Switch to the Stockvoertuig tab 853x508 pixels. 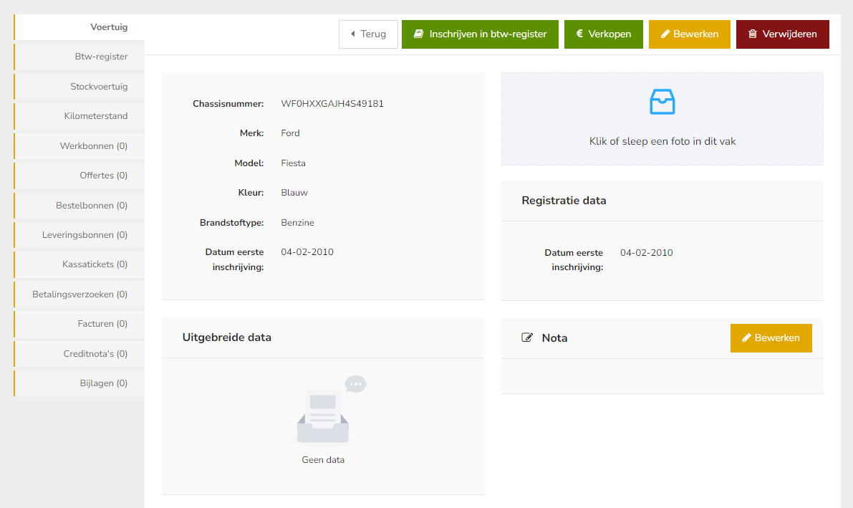click(99, 87)
